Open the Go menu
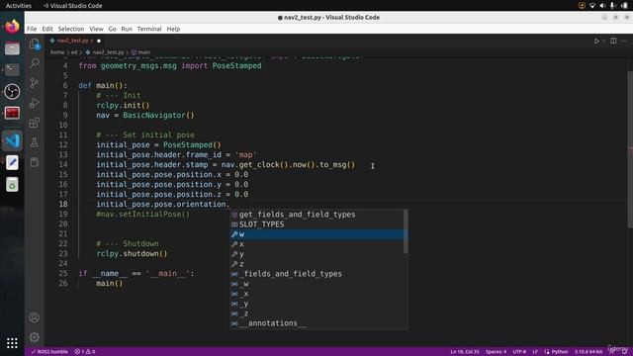The width and height of the screenshot is (633, 356). tap(112, 29)
